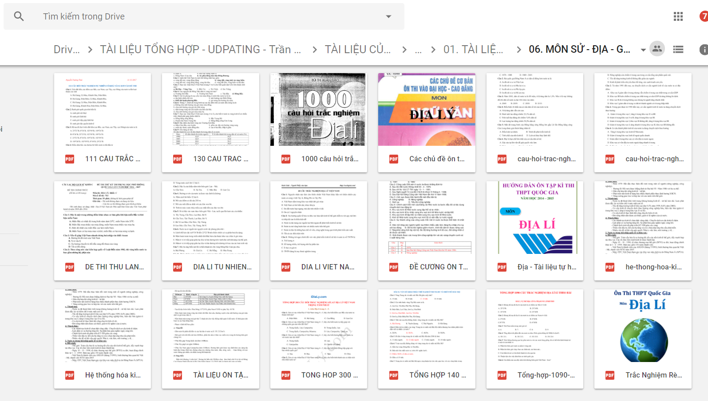708x401 pixels.
Task: Click the search magnifier icon
Action: coord(19,16)
